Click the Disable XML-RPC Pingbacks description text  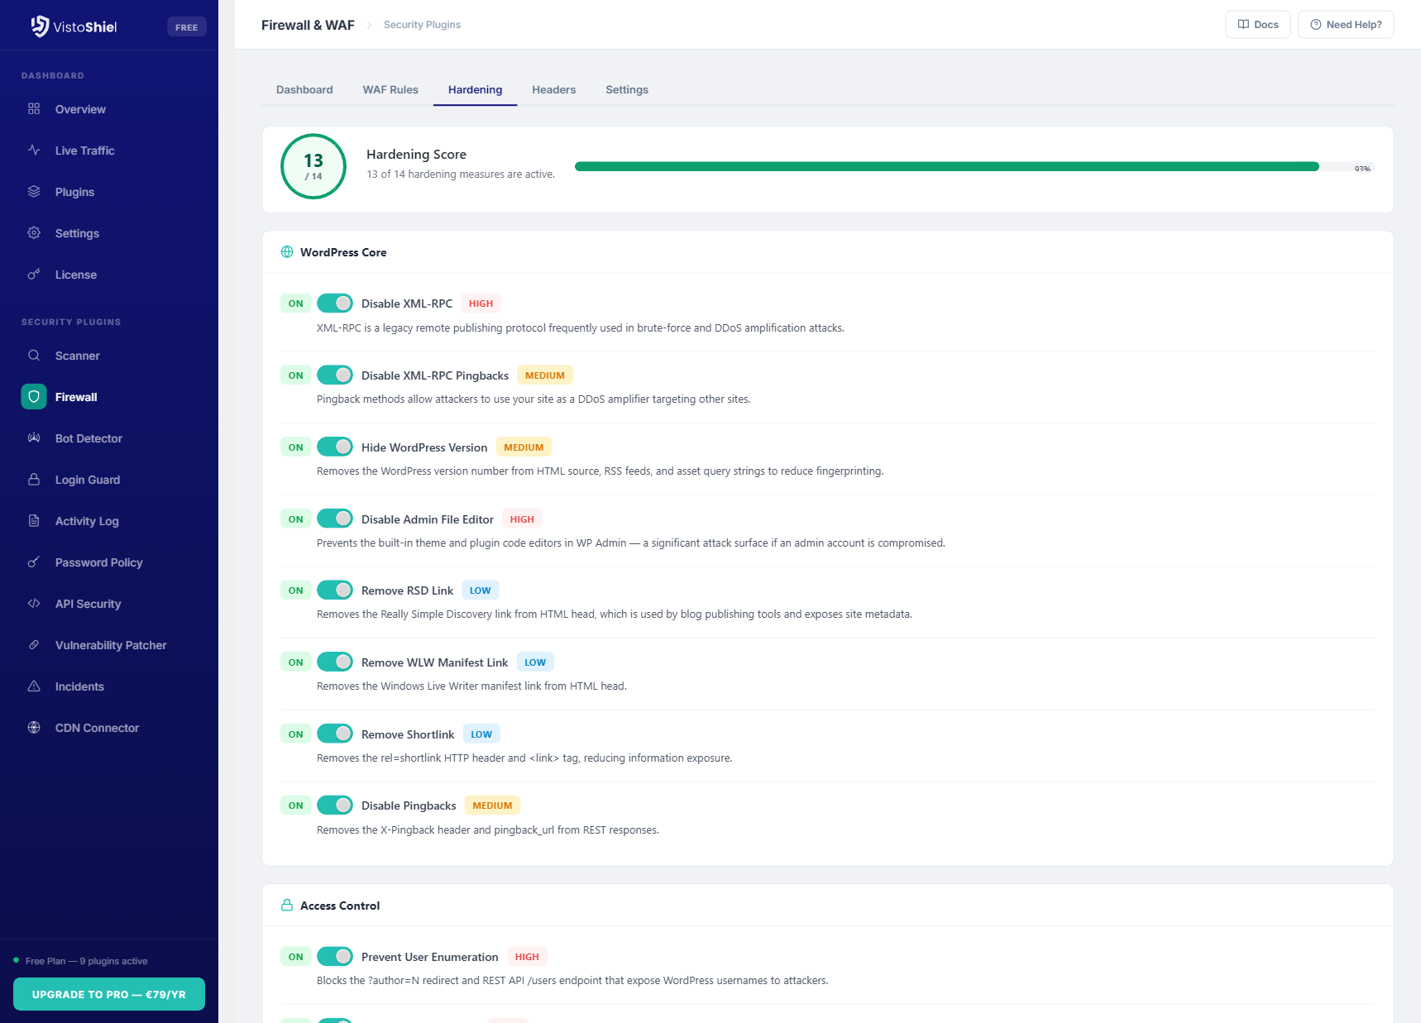coord(533,399)
